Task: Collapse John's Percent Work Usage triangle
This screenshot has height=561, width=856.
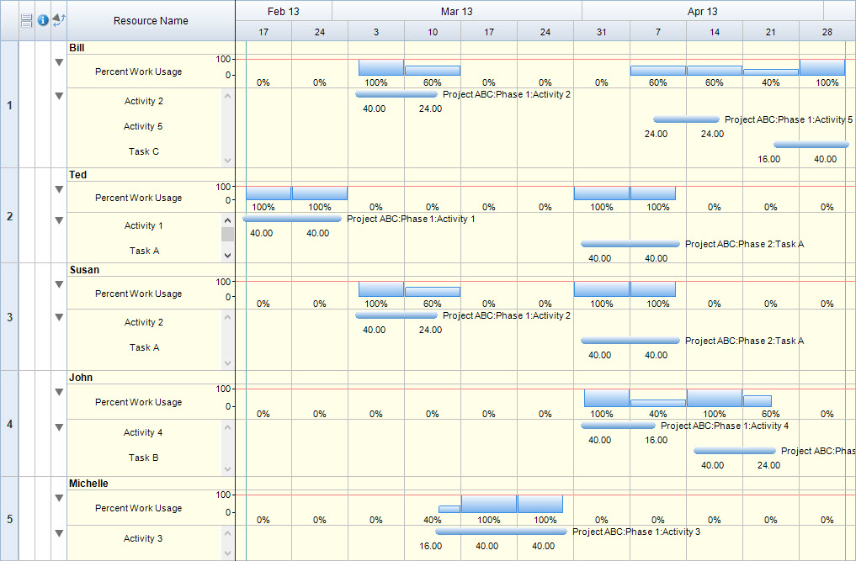Action: tap(59, 392)
